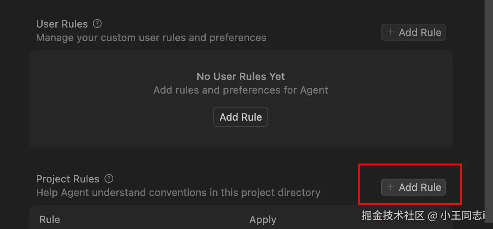The width and height of the screenshot is (493, 229).
Task: Click the No User Rules Yet message
Action: click(240, 77)
